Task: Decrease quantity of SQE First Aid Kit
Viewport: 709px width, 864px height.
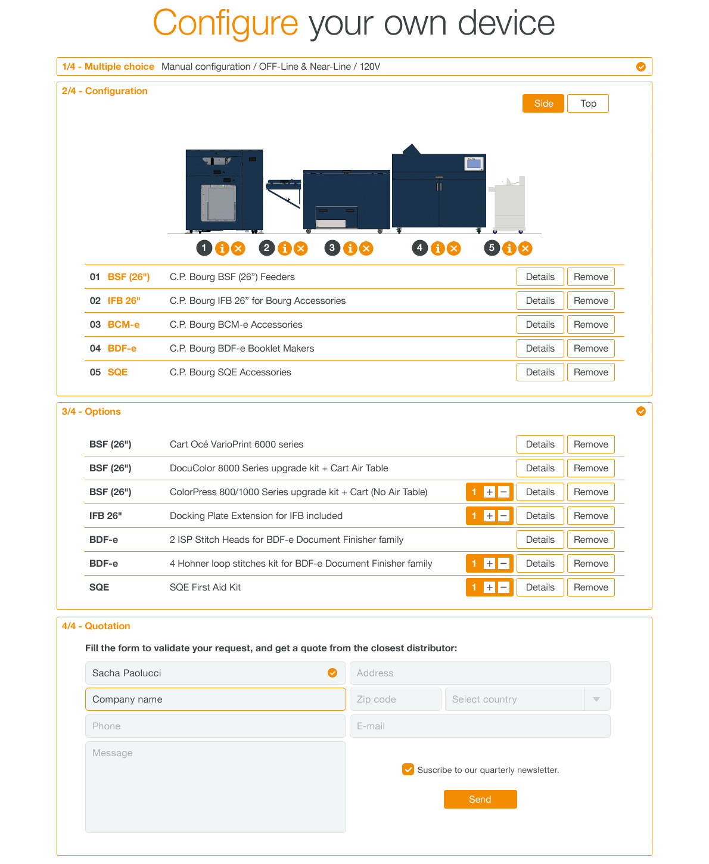Action: (503, 588)
